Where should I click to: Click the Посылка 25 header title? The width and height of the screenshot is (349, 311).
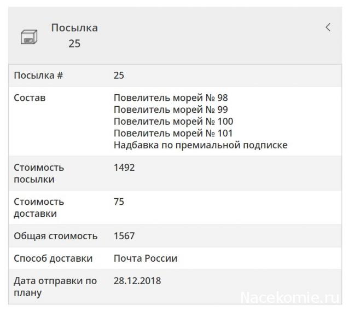pos(74,36)
